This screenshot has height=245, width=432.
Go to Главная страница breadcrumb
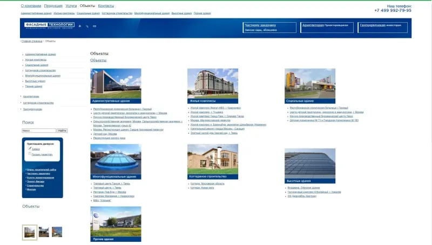[x=32, y=41]
